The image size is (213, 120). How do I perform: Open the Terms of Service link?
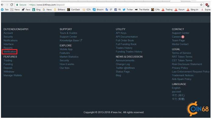click(x=181, y=53)
